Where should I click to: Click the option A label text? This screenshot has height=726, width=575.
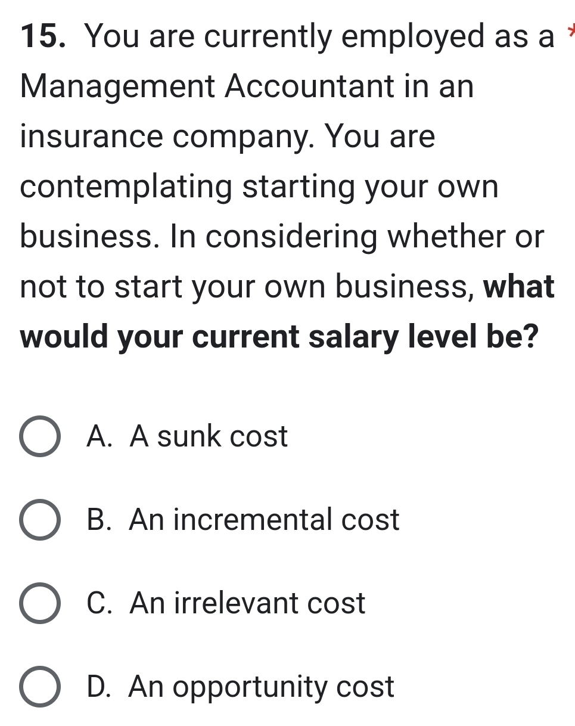tap(188, 437)
